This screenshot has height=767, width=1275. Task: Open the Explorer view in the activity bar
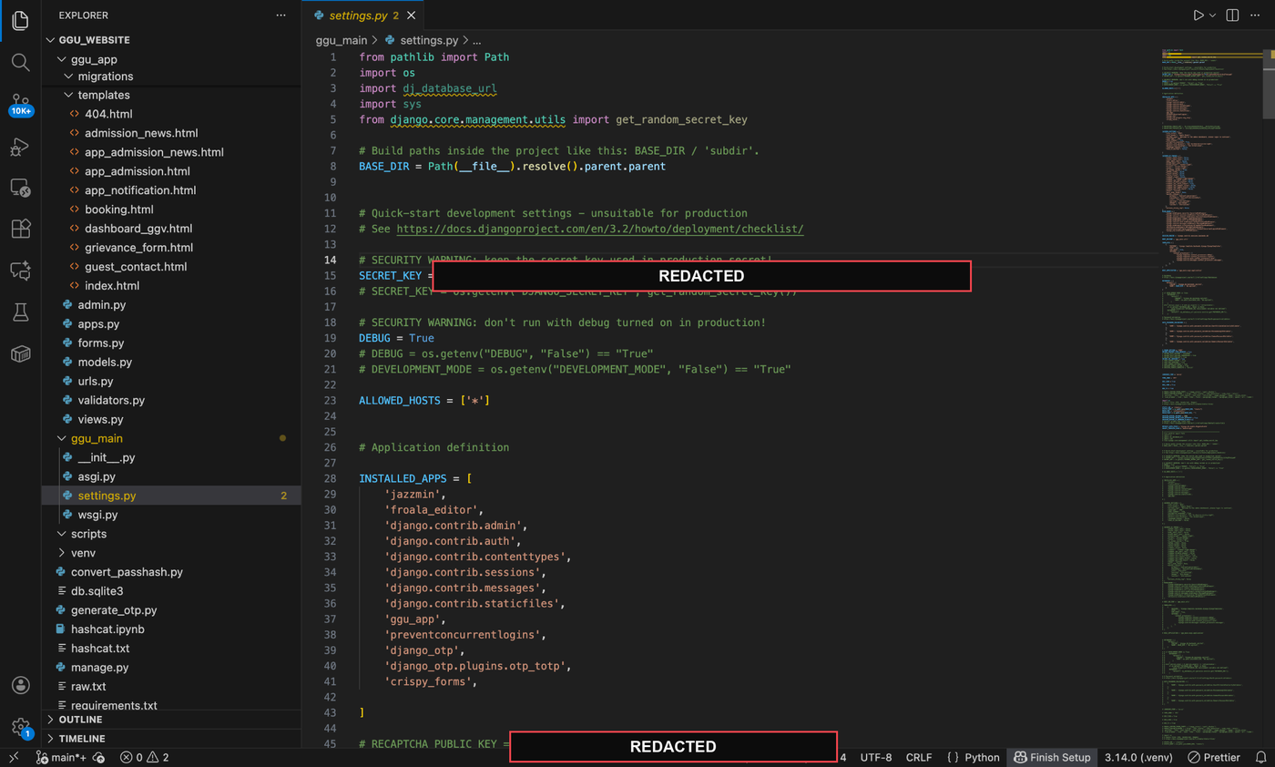point(20,18)
